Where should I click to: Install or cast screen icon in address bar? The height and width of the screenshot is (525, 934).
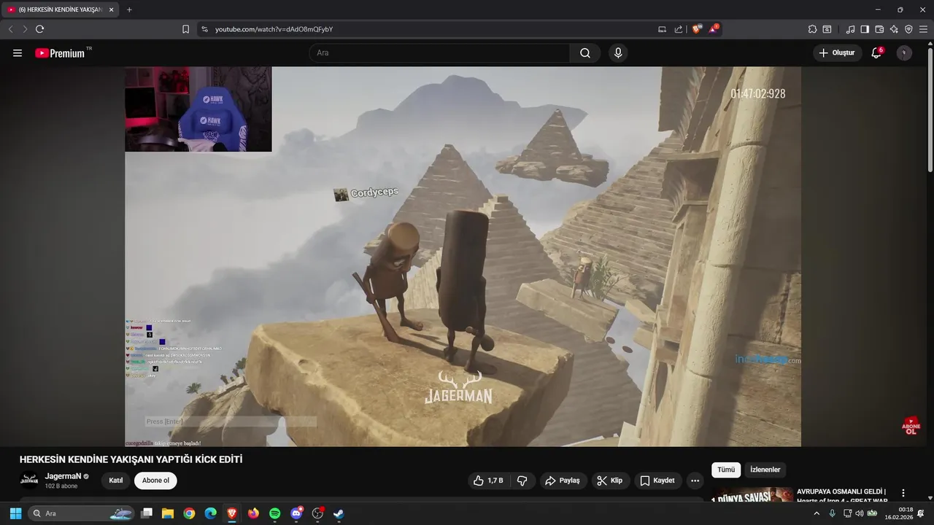click(662, 29)
